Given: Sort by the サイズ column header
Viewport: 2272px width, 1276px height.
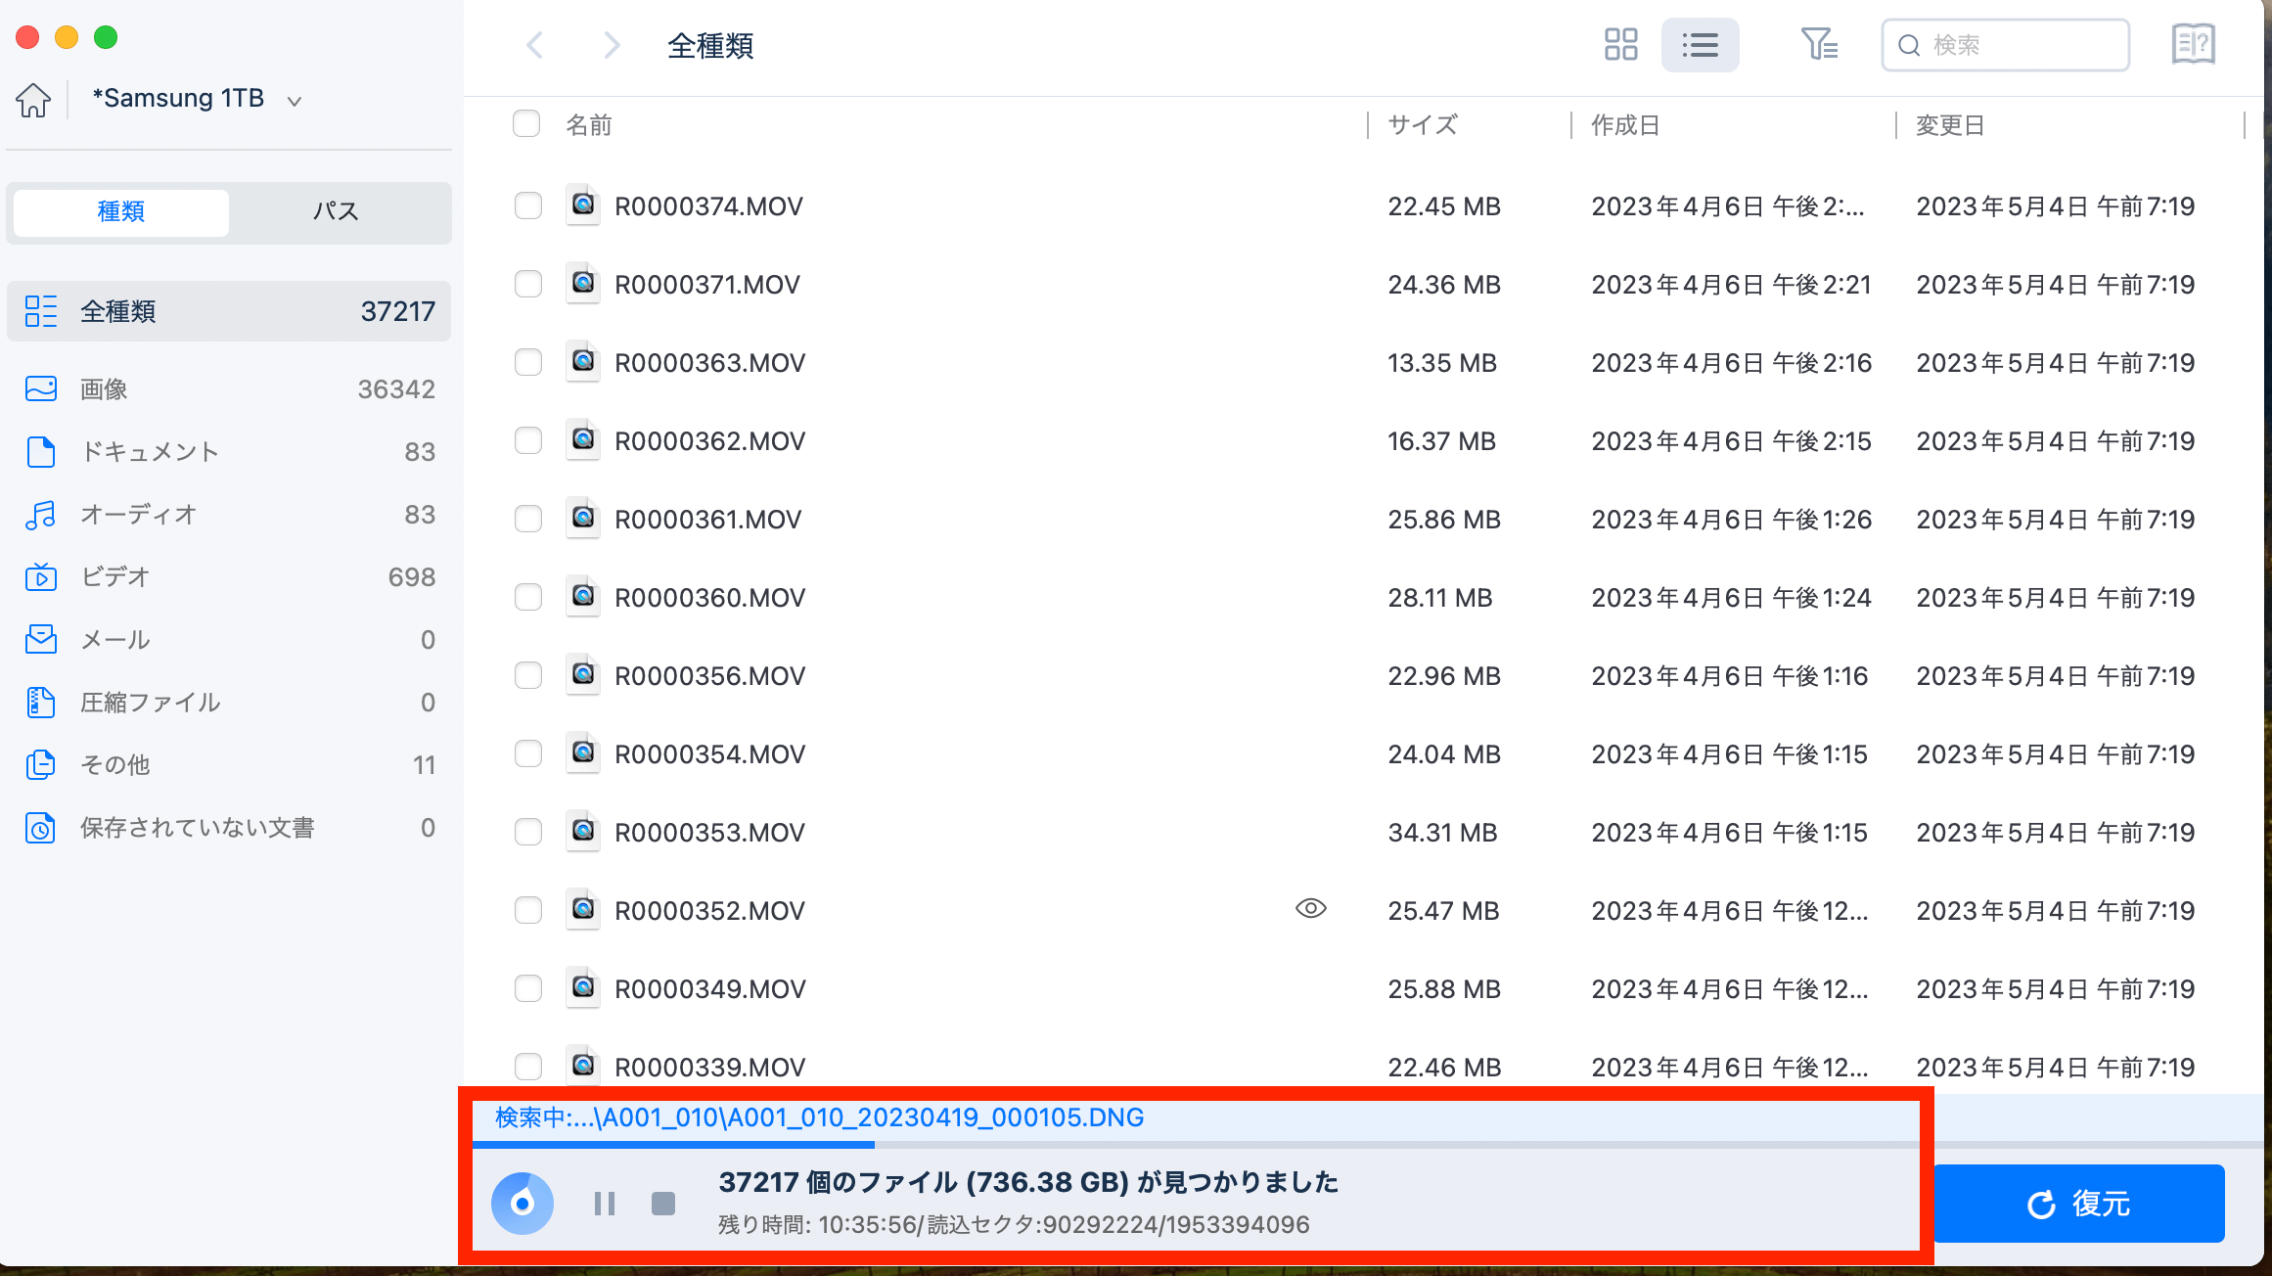Looking at the screenshot, I should tap(1423, 125).
